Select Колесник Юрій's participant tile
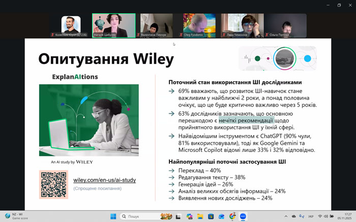Viewport: 356px width, 222px height. 71,25
